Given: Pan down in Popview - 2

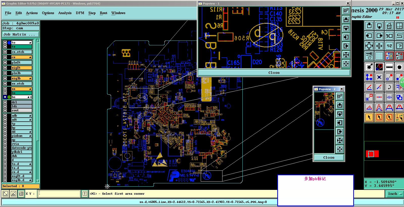Looking at the screenshot, I should (x=340, y=114).
